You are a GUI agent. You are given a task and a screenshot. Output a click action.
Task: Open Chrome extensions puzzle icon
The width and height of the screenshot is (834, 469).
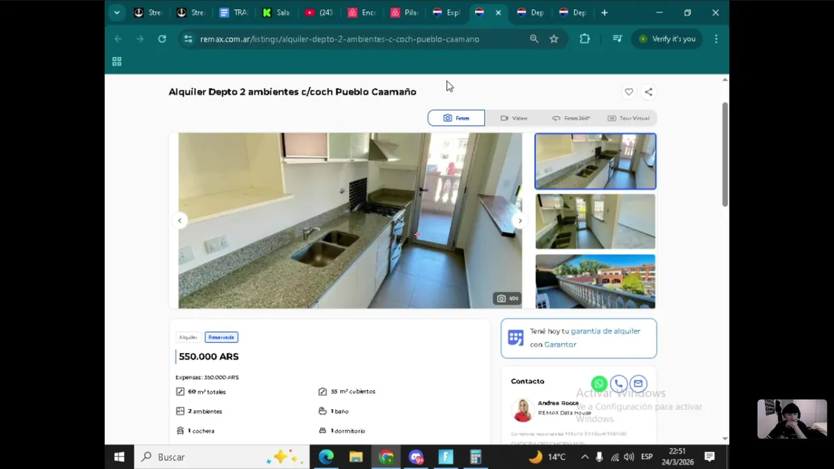pyautogui.click(x=584, y=39)
